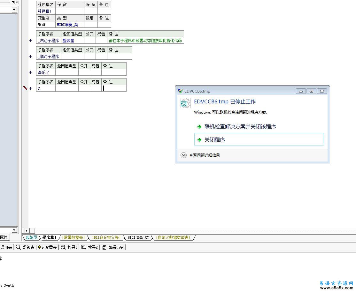Viewport: 356px width, 292px height.
Task: Expand the _启动子程序 subroutine
Action: coord(31,40)
